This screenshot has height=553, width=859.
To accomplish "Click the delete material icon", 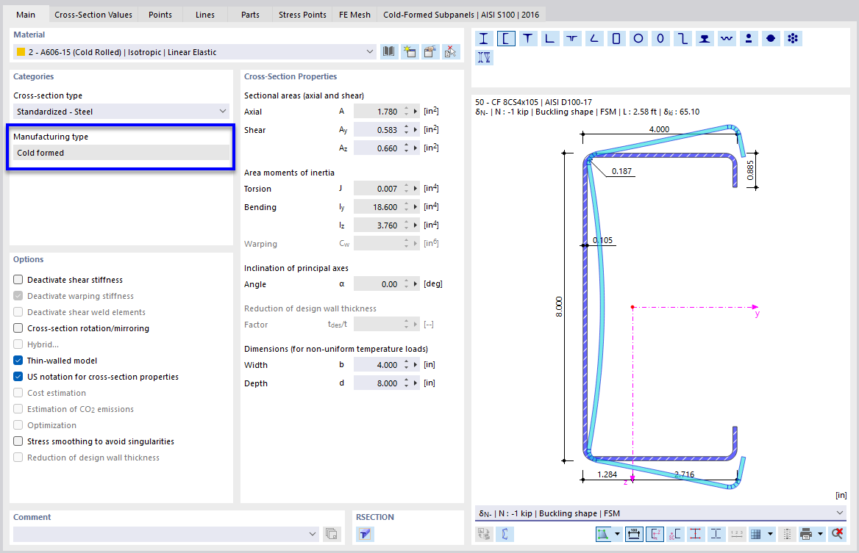I will click(x=450, y=52).
